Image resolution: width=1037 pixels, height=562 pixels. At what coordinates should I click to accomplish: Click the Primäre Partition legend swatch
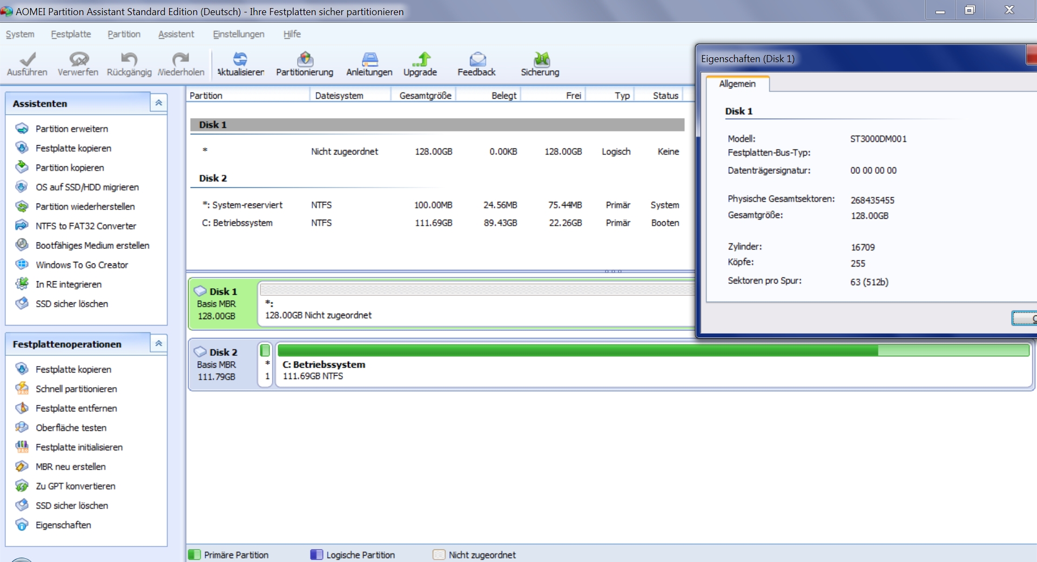click(194, 554)
